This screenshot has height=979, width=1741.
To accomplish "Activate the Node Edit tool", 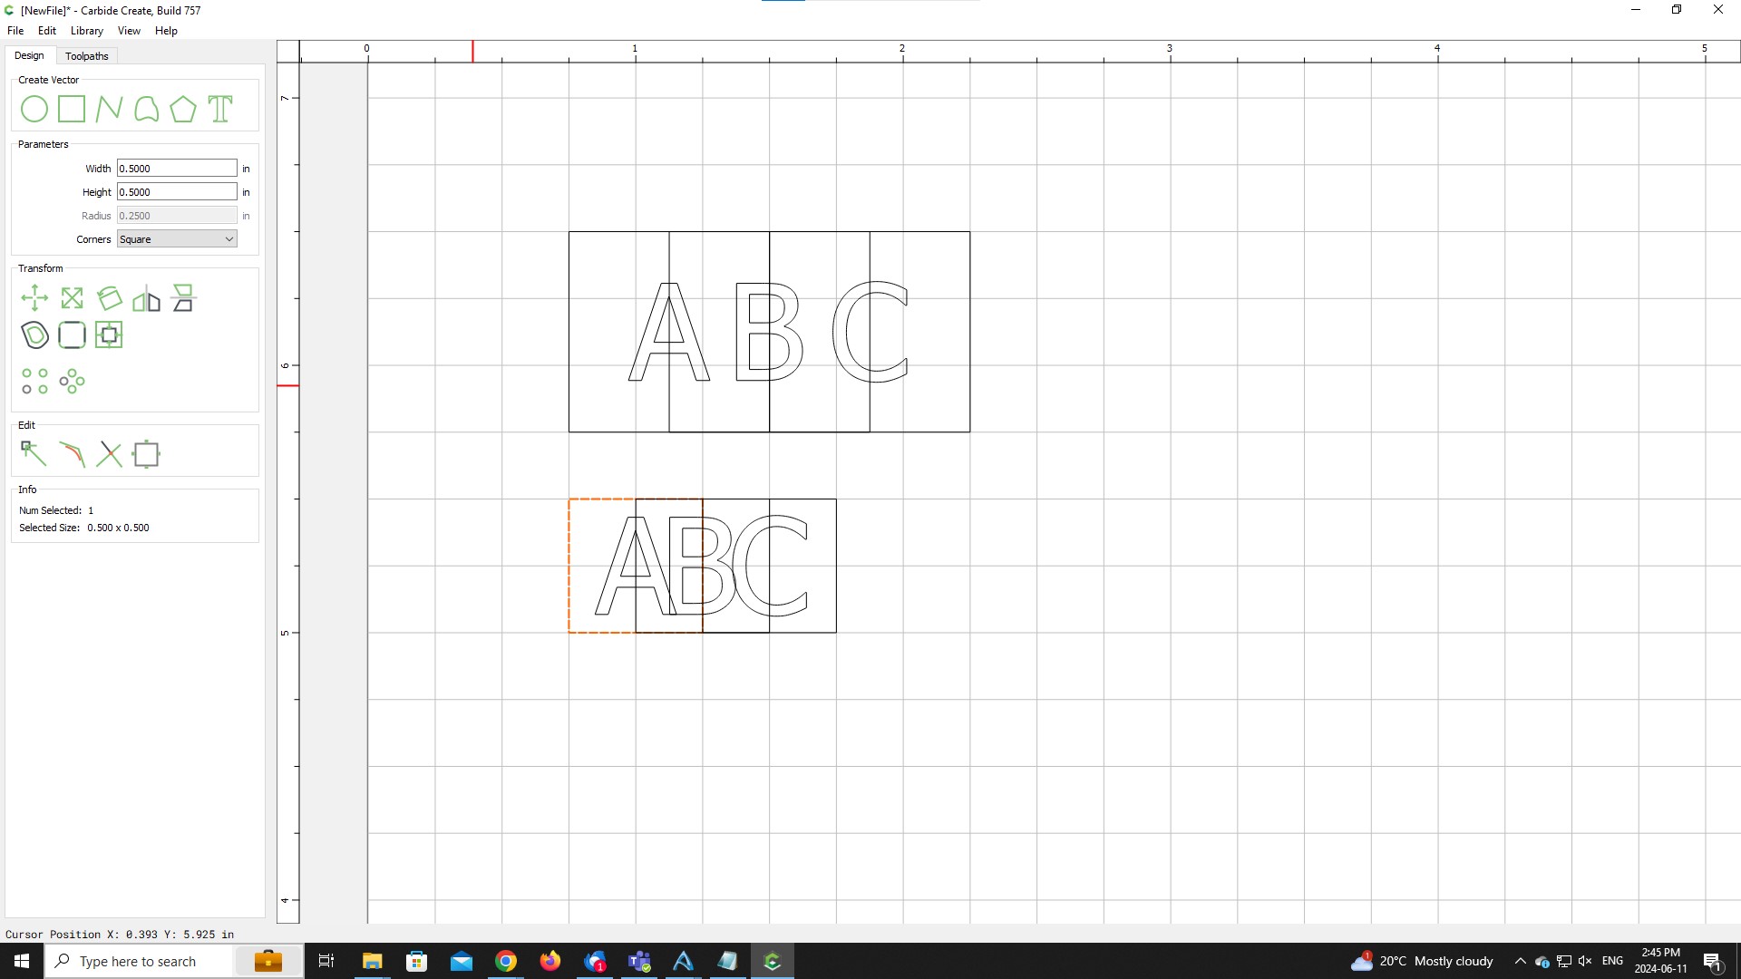I will 34,454.
